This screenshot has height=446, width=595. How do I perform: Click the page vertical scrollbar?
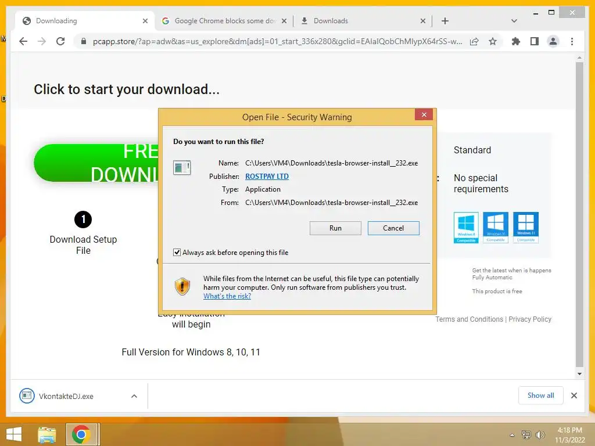click(x=579, y=214)
